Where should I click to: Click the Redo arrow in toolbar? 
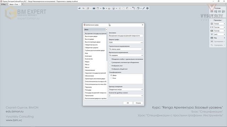click(x=83, y=8)
